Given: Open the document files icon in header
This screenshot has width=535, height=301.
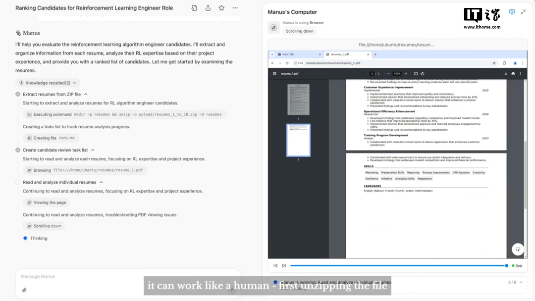Looking at the screenshot, I should [194, 8].
